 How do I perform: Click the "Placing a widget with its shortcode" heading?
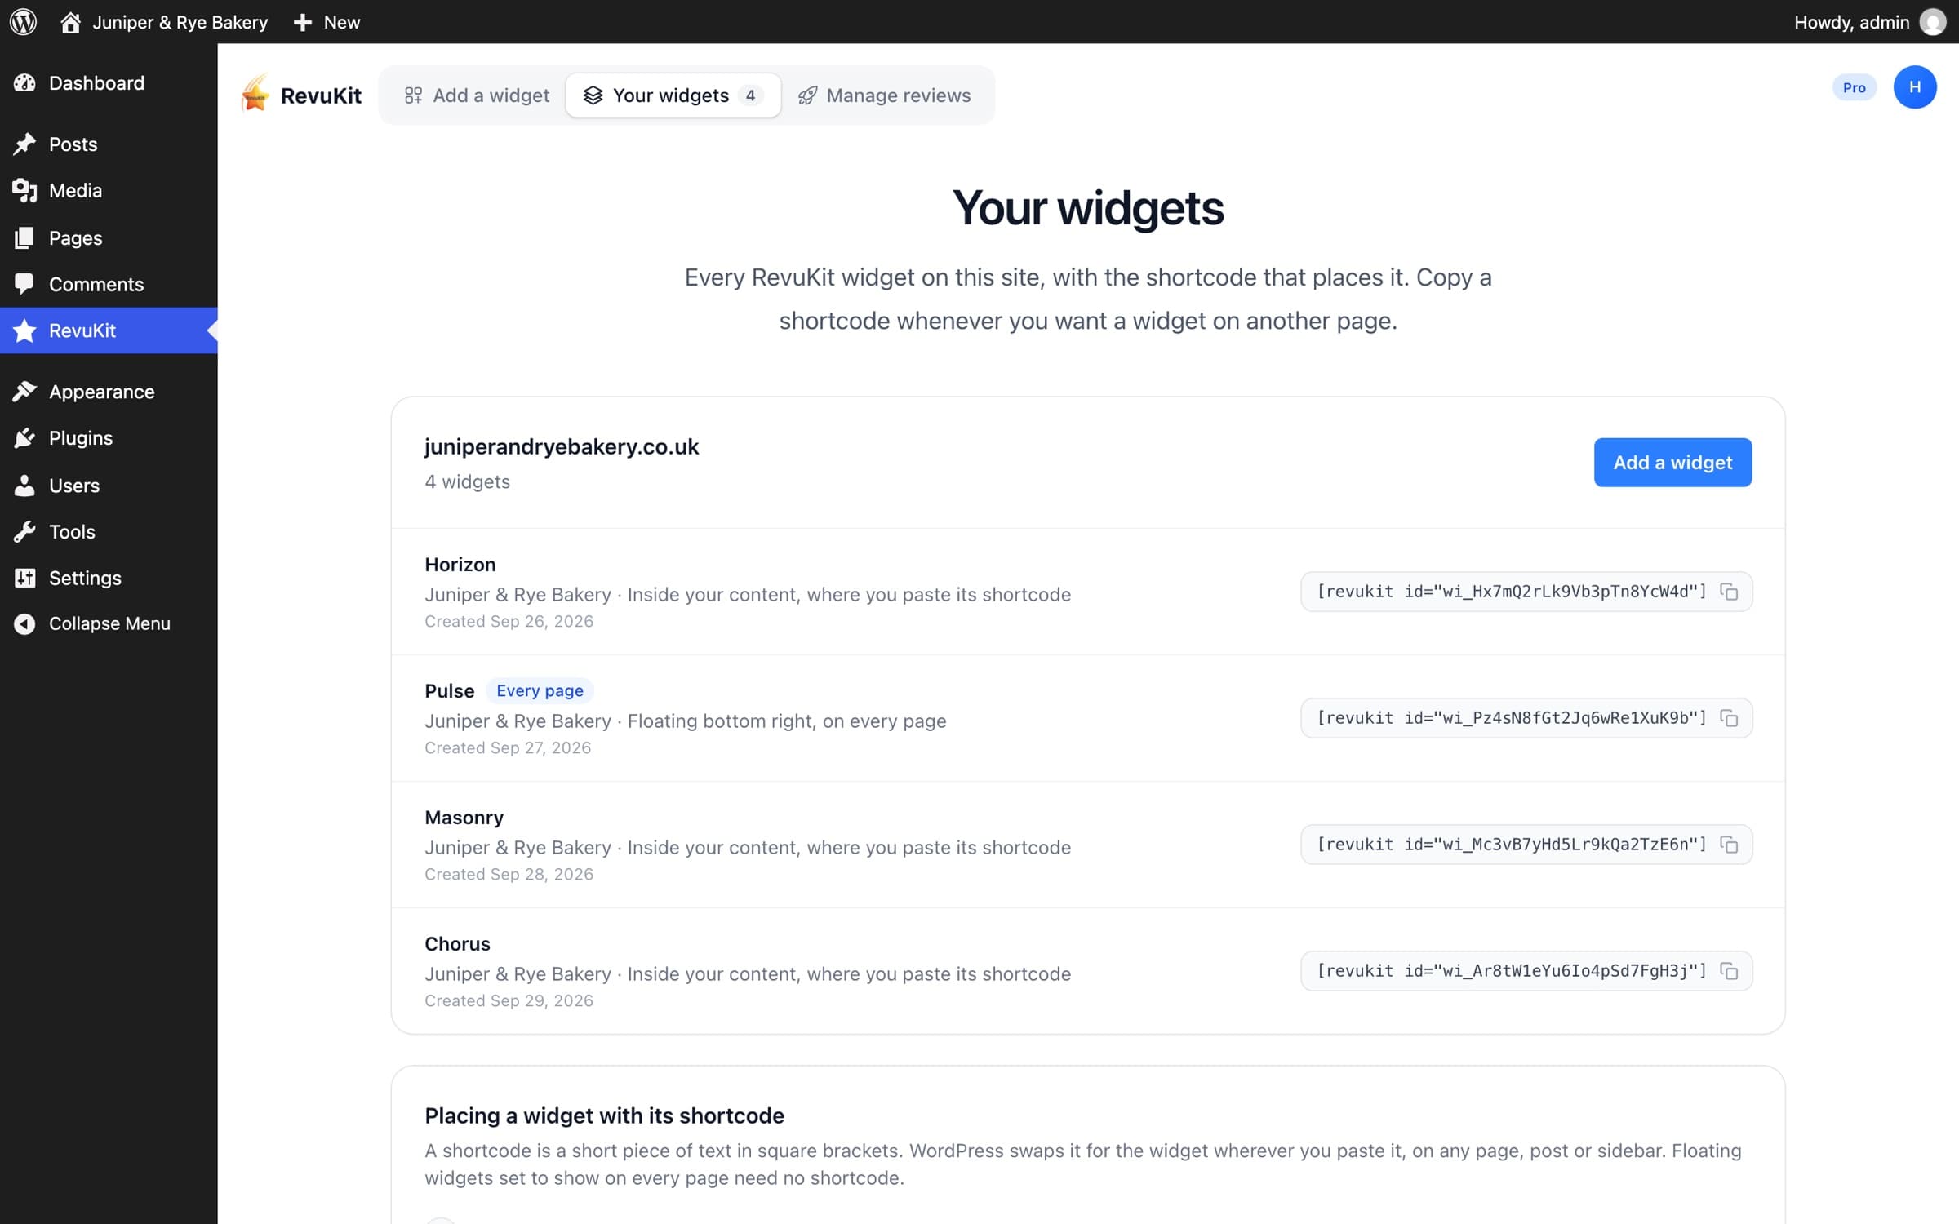604,1115
